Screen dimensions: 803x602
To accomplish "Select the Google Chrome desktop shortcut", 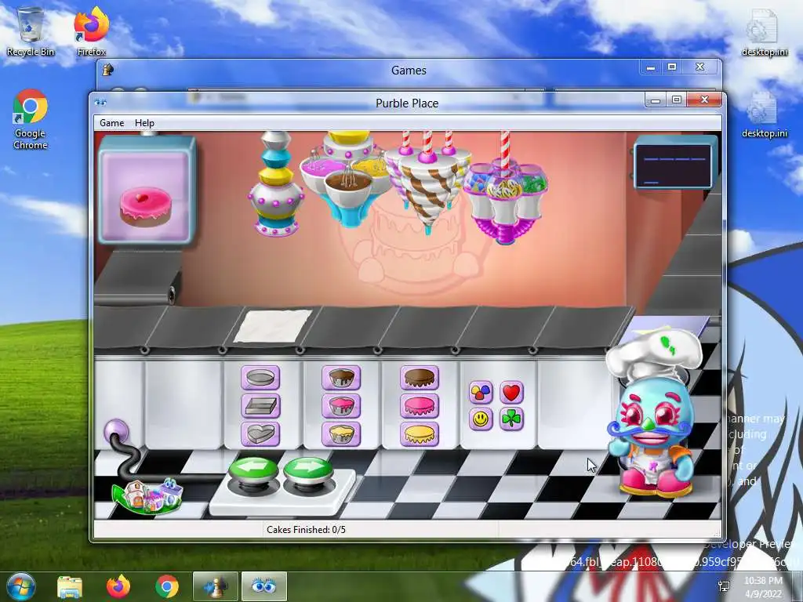I will [31, 119].
